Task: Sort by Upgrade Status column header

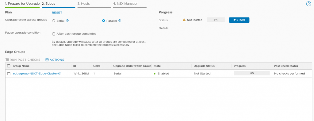Action: pos(204,66)
